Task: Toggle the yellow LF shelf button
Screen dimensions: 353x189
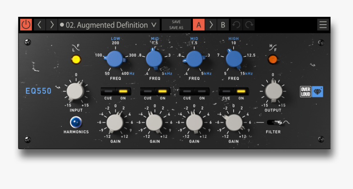Action: click(76, 60)
